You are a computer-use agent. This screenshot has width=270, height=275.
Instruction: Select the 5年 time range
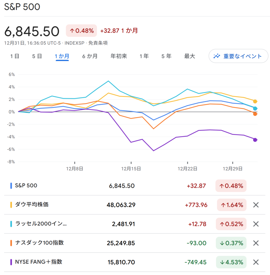pos(166,56)
